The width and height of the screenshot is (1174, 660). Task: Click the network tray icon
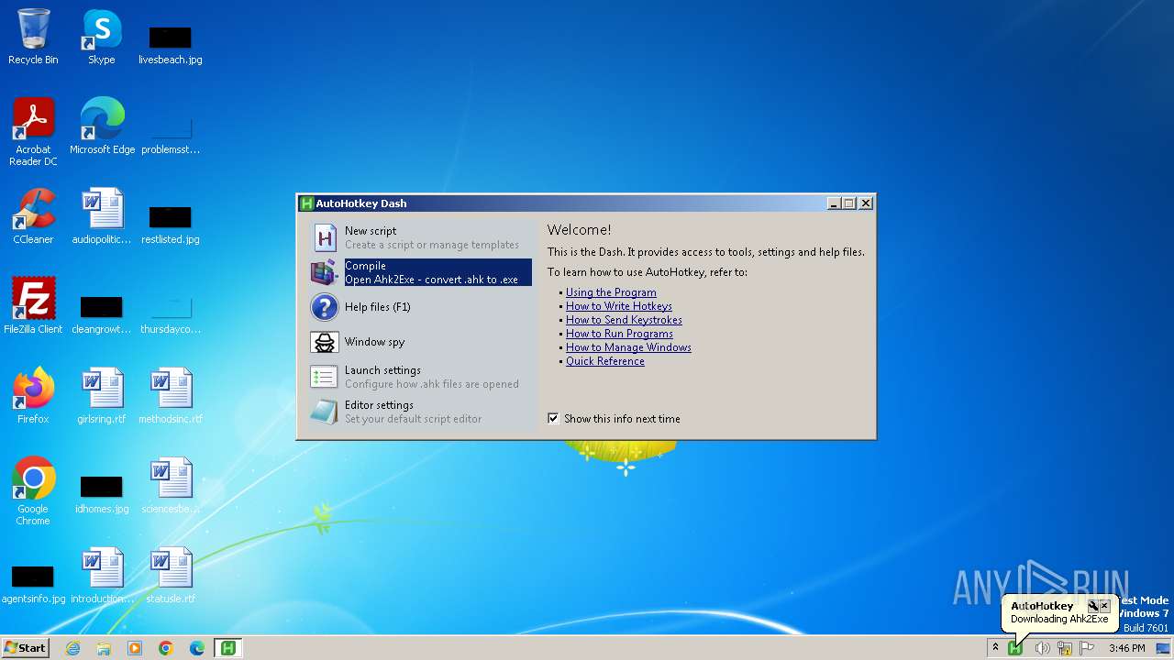(1065, 648)
